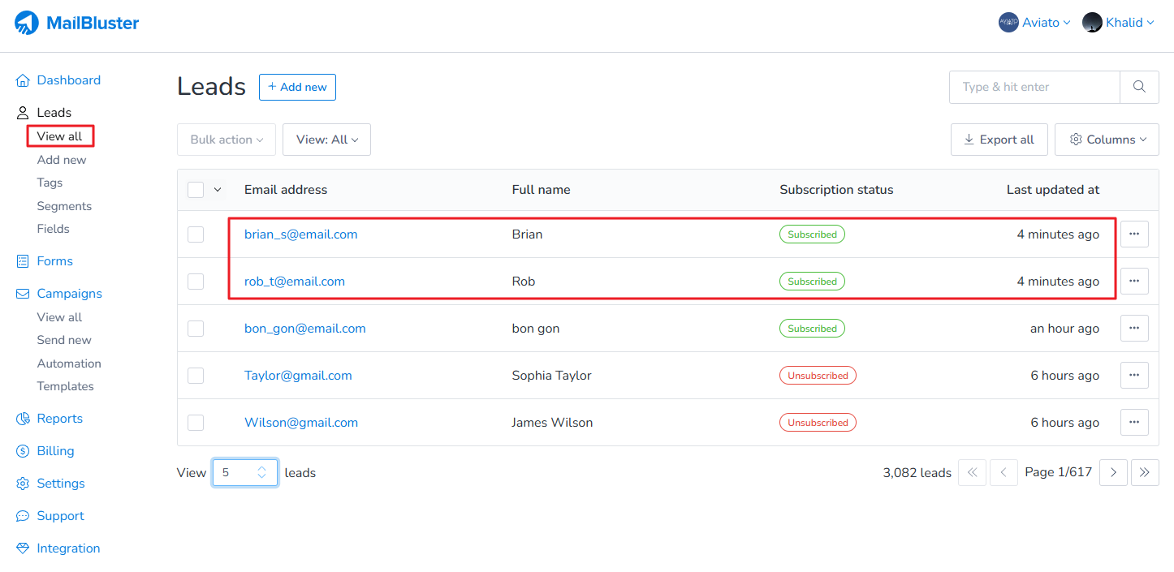Open three-dot menu for brian_s@email.com
The height and width of the screenshot is (572, 1174).
point(1134,234)
